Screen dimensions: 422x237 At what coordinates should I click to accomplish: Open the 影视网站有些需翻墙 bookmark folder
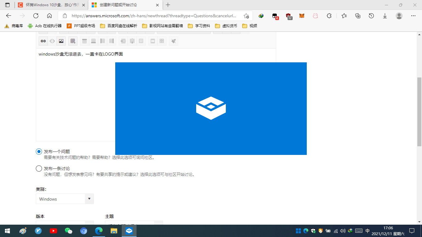pos(162,26)
